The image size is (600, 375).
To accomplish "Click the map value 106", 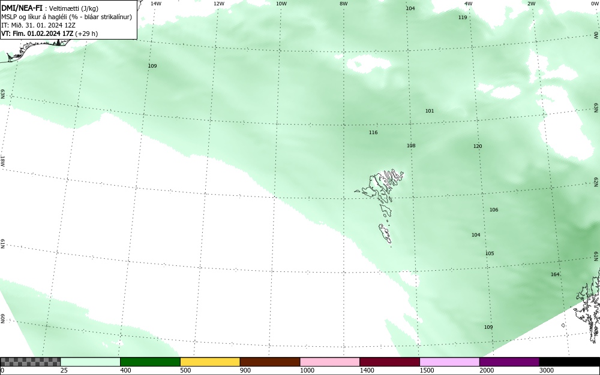I will (494, 210).
